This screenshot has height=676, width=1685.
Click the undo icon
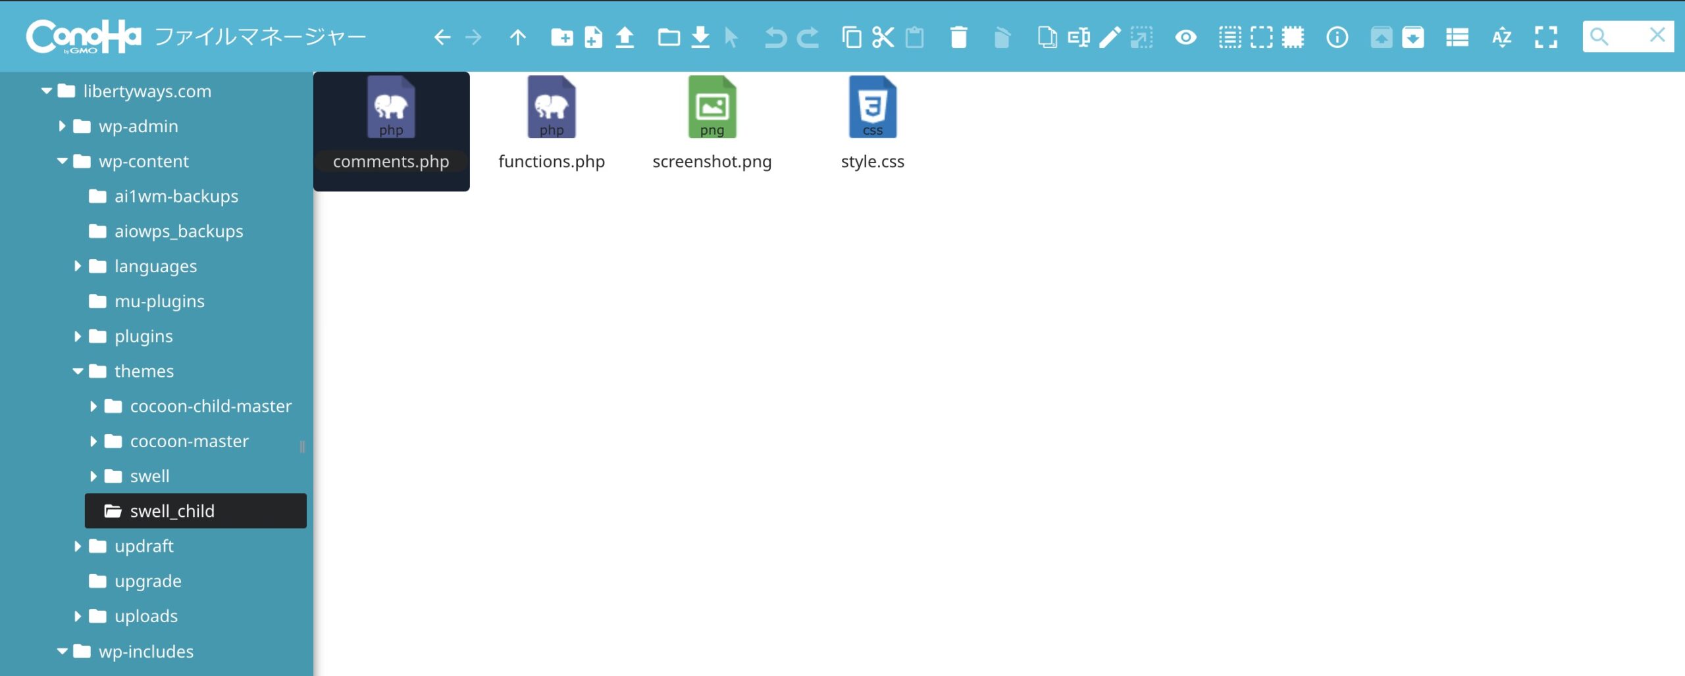coord(775,37)
